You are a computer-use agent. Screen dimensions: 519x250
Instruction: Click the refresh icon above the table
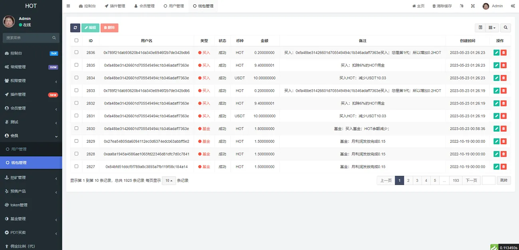(75, 28)
